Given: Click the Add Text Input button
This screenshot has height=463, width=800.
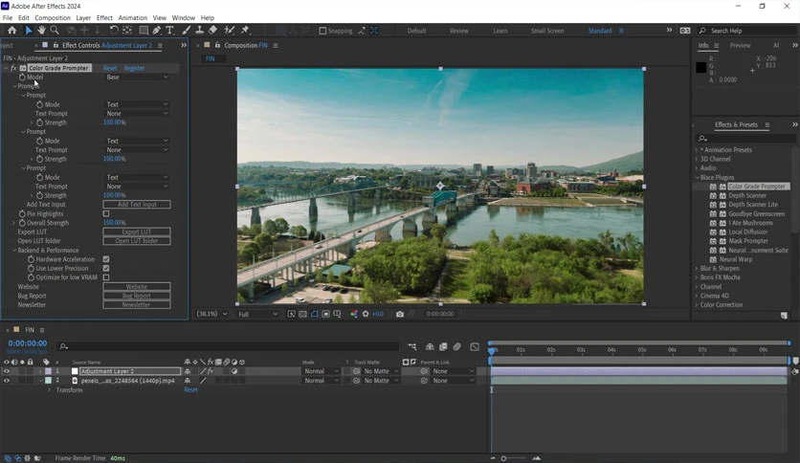Looking at the screenshot, I should (137, 205).
